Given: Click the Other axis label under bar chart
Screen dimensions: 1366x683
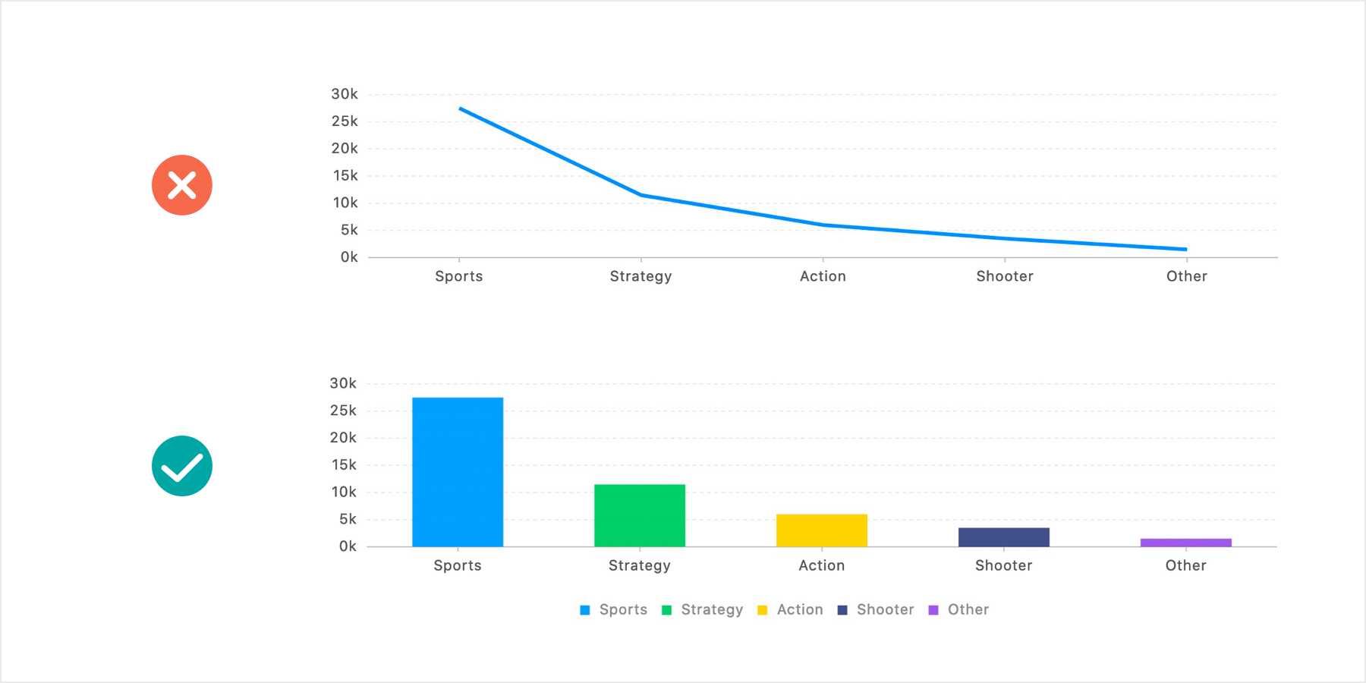Looking at the screenshot, I should [x=1185, y=565].
